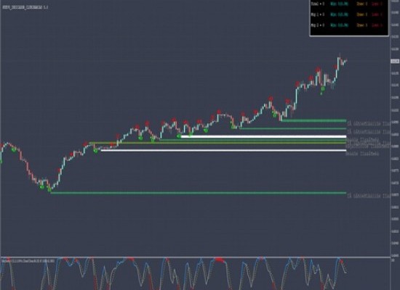The height and width of the screenshot is (290, 400).
Task: Click the first green buy arrow on the far-left downtrend
Action: pyautogui.click(x=14, y=150)
